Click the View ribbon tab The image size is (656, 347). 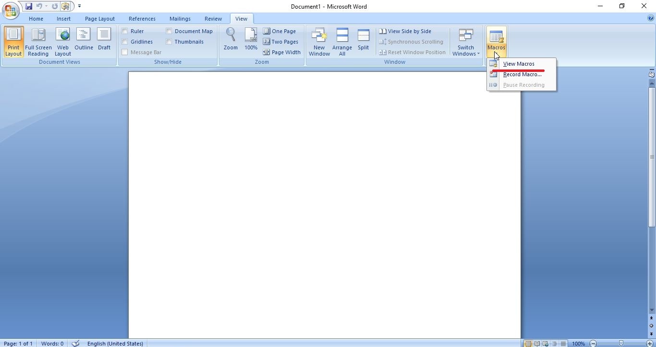click(241, 19)
